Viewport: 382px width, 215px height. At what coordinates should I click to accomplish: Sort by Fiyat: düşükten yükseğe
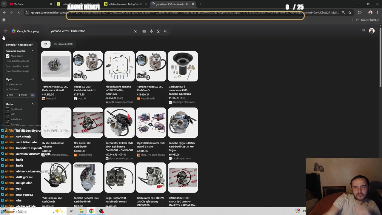click(17, 61)
